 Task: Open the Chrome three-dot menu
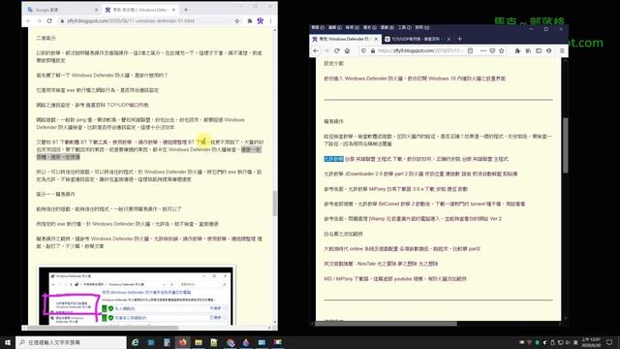[270, 21]
